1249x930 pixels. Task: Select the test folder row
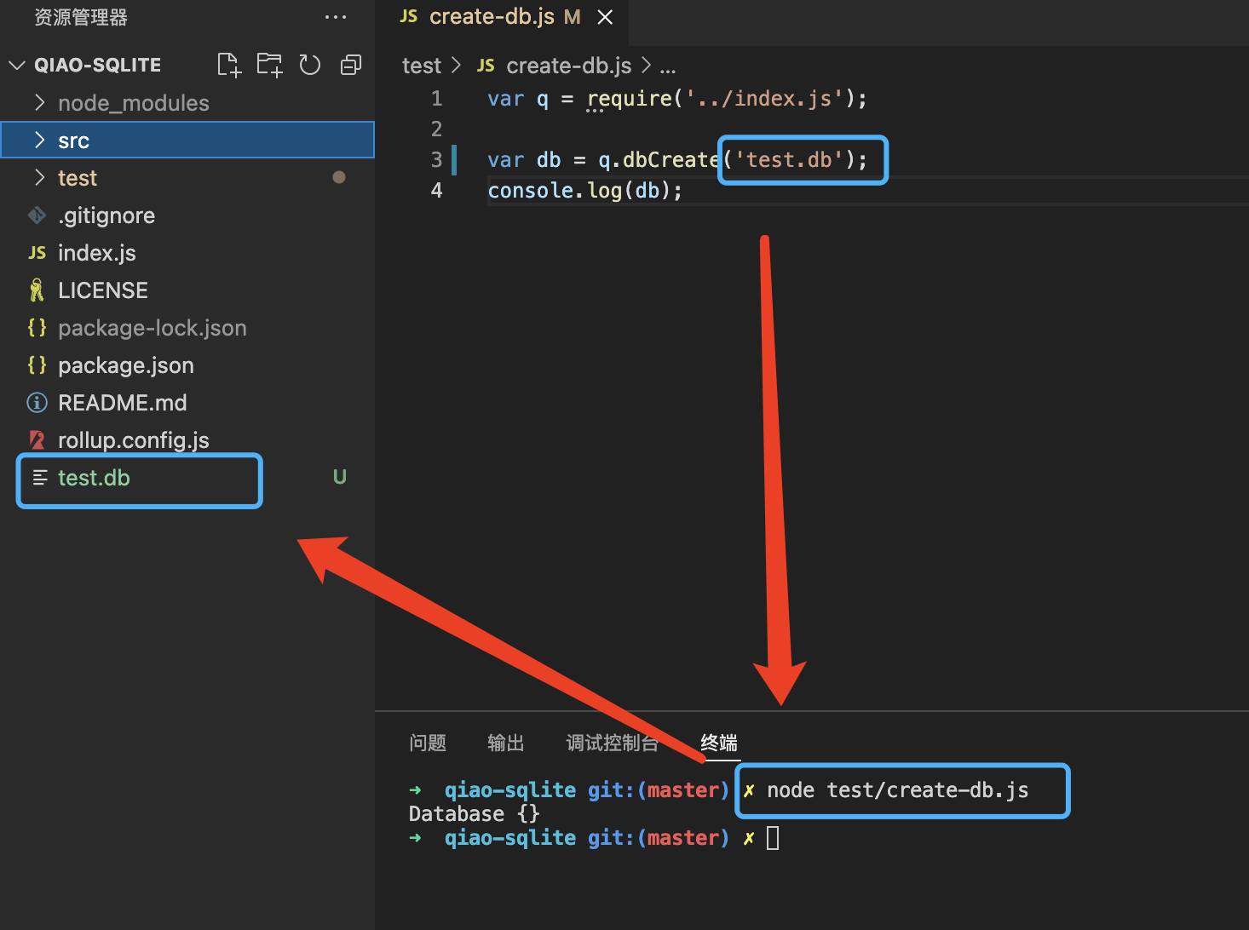187,177
